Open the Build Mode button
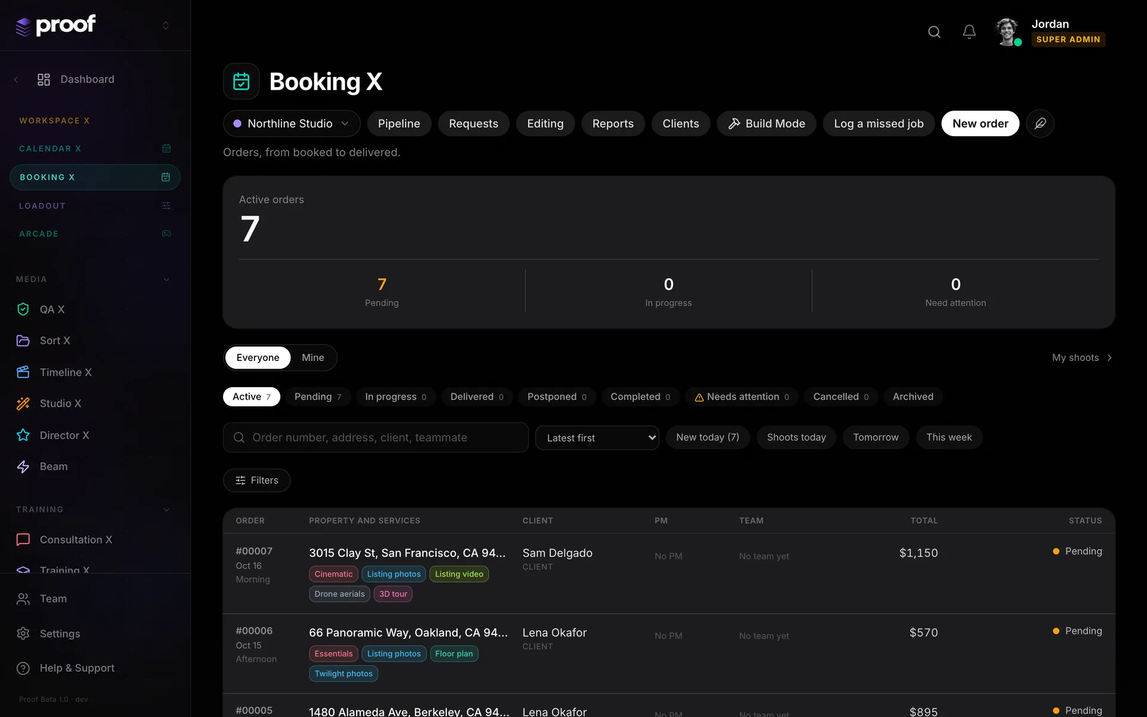Viewport: 1147px width, 717px height. pos(766,124)
